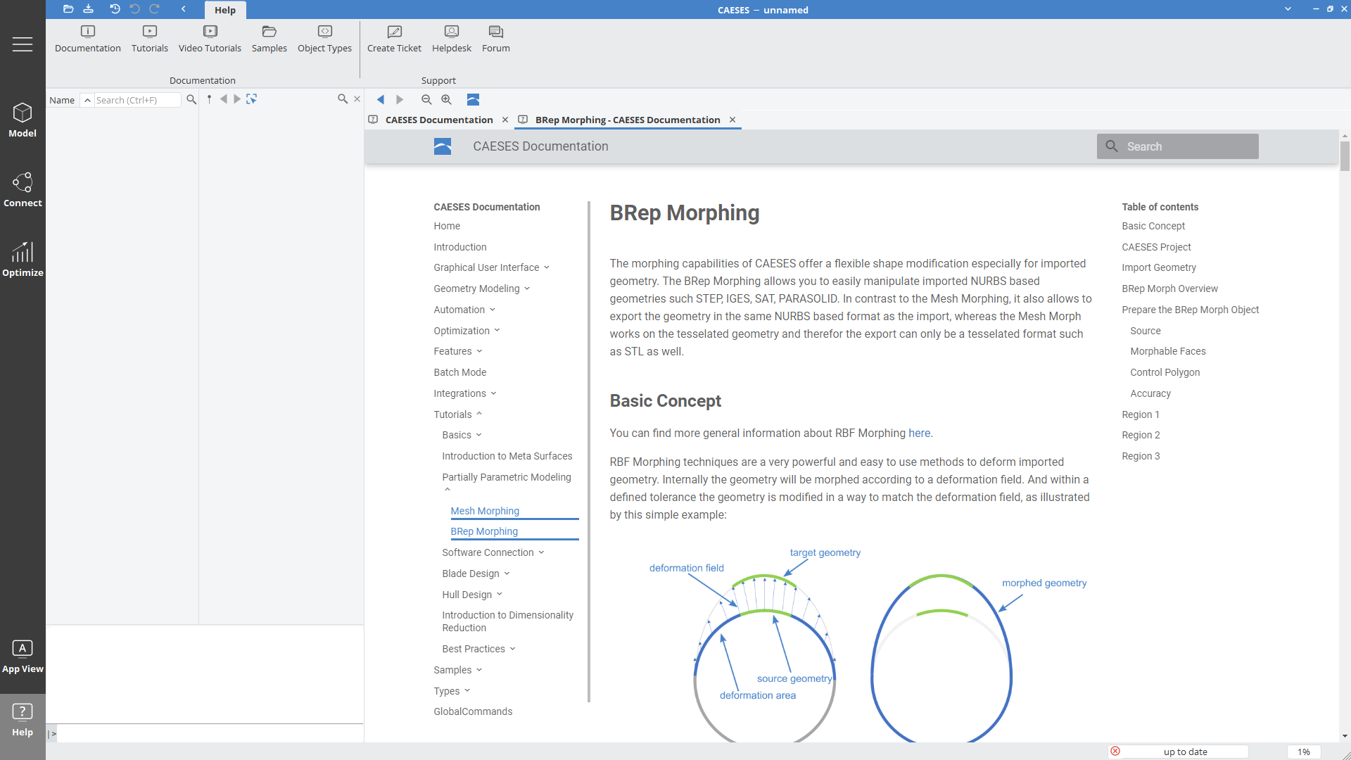This screenshot has height=760, width=1351.
Task: Click the redo arrow in title bar
Action: (x=154, y=9)
